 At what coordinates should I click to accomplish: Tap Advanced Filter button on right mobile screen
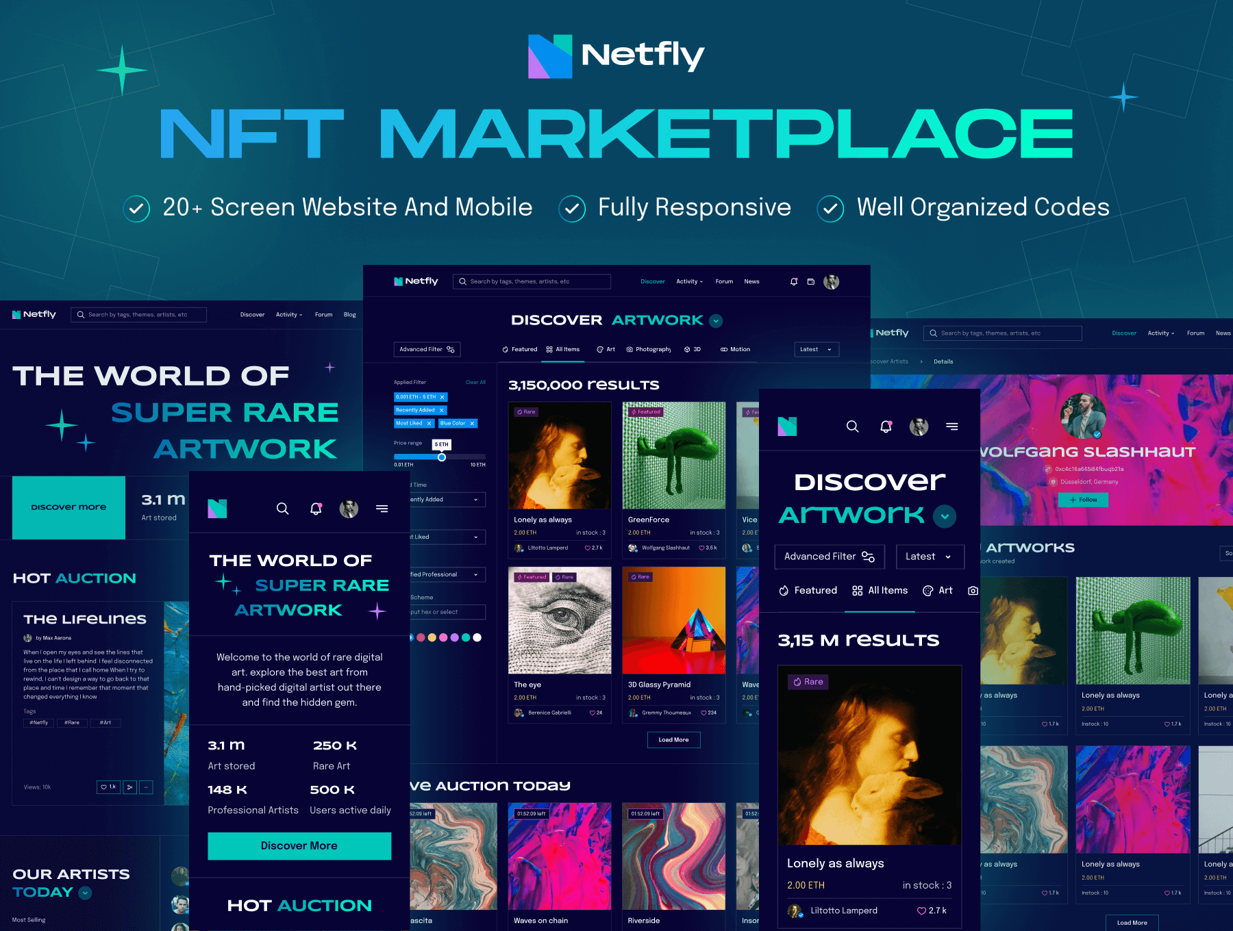pos(830,557)
